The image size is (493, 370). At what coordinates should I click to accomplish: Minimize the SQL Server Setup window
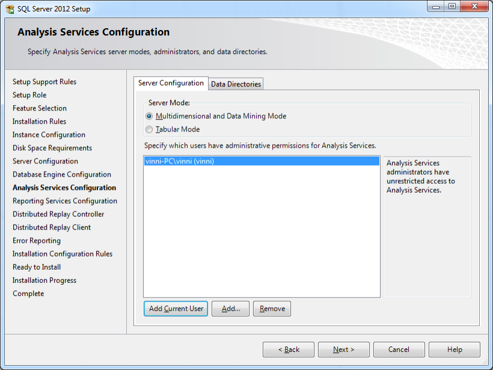pyautogui.click(x=436, y=6)
